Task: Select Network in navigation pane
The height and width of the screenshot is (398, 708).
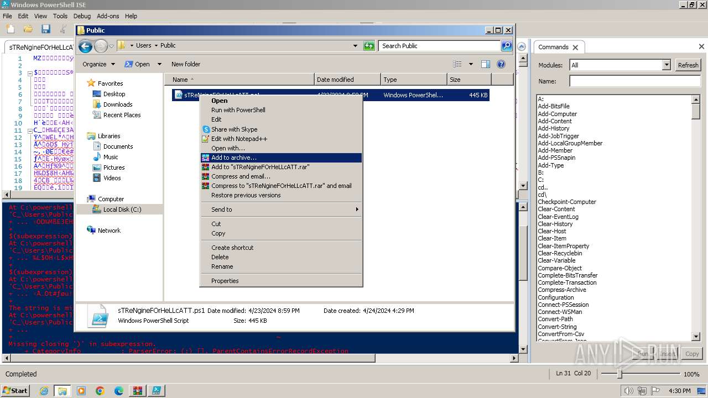Action: pyautogui.click(x=109, y=231)
